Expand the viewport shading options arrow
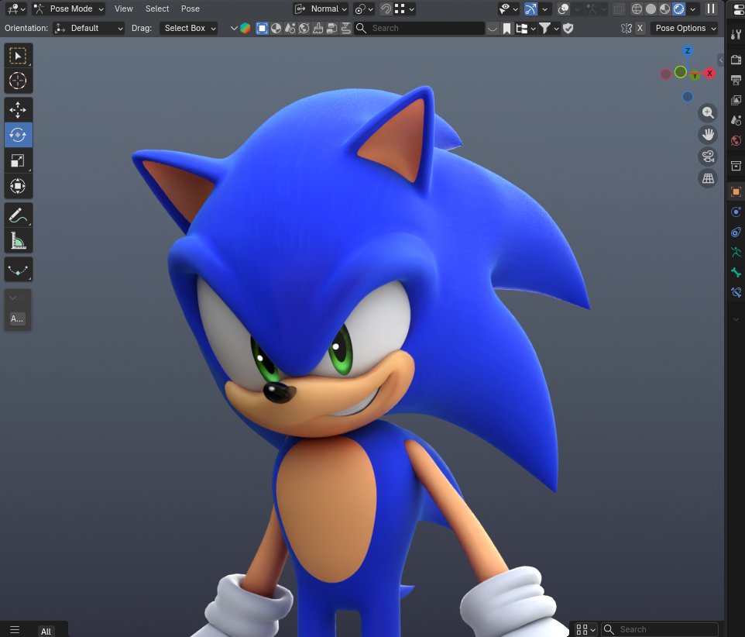Viewport: 745px width, 637px height. click(693, 9)
